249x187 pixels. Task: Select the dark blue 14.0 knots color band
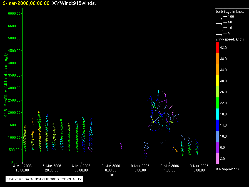[217, 125]
